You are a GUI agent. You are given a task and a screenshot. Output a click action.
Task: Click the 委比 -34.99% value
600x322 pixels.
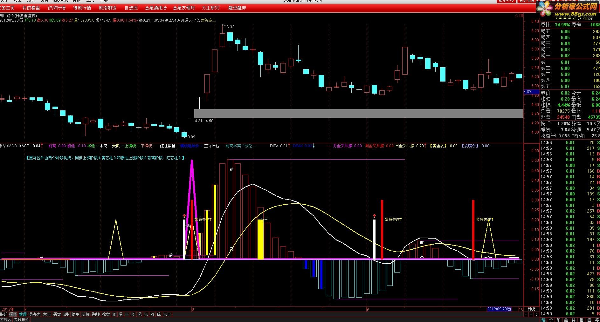[x=561, y=25]
